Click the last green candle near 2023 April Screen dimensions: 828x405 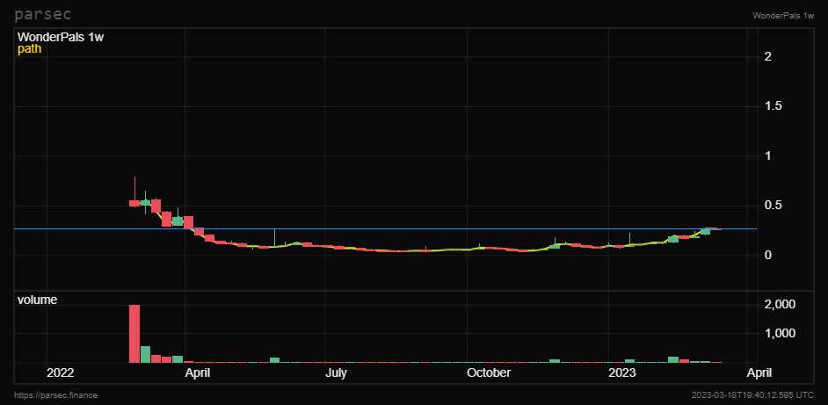point(706,231)
